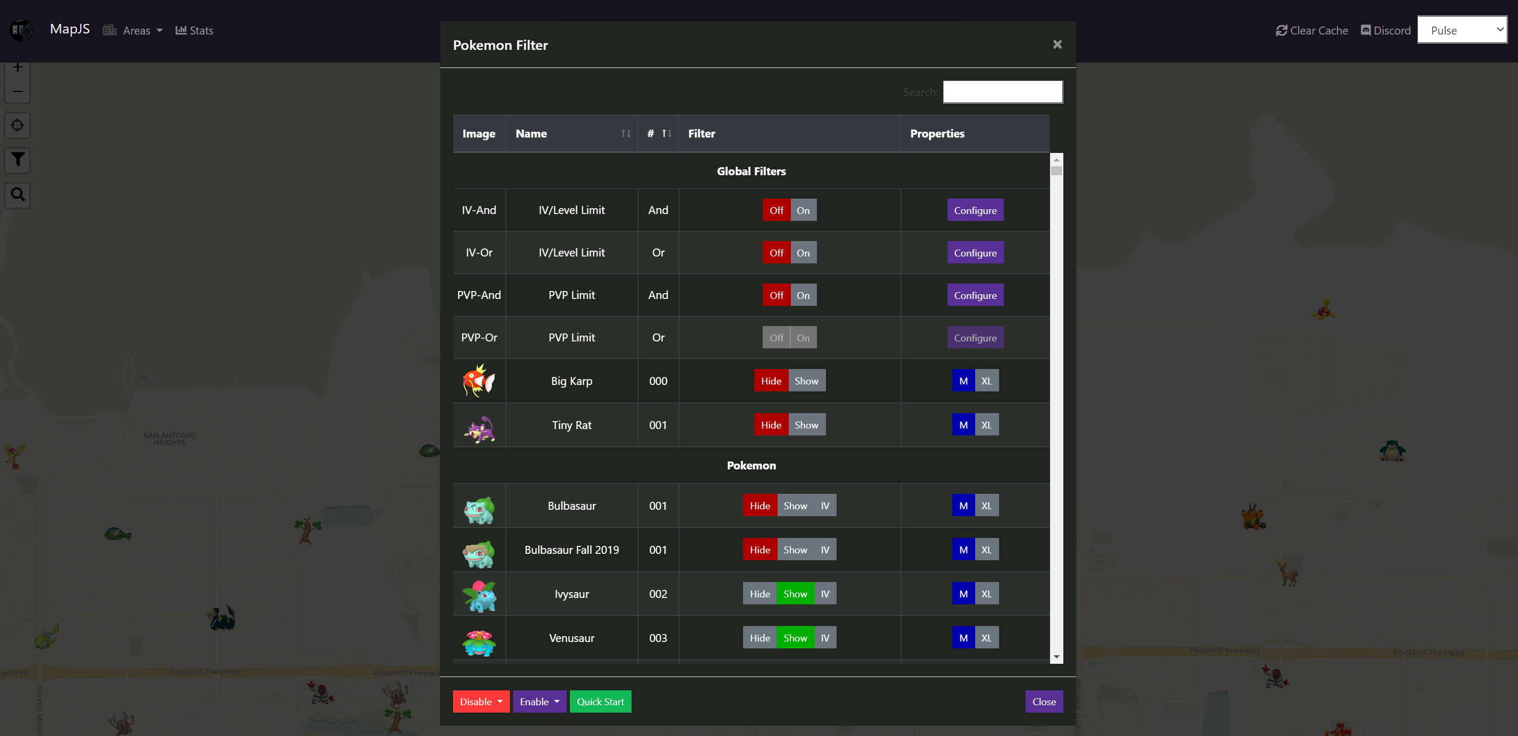Click the MapJS logo avatar

tap(22, 30)
